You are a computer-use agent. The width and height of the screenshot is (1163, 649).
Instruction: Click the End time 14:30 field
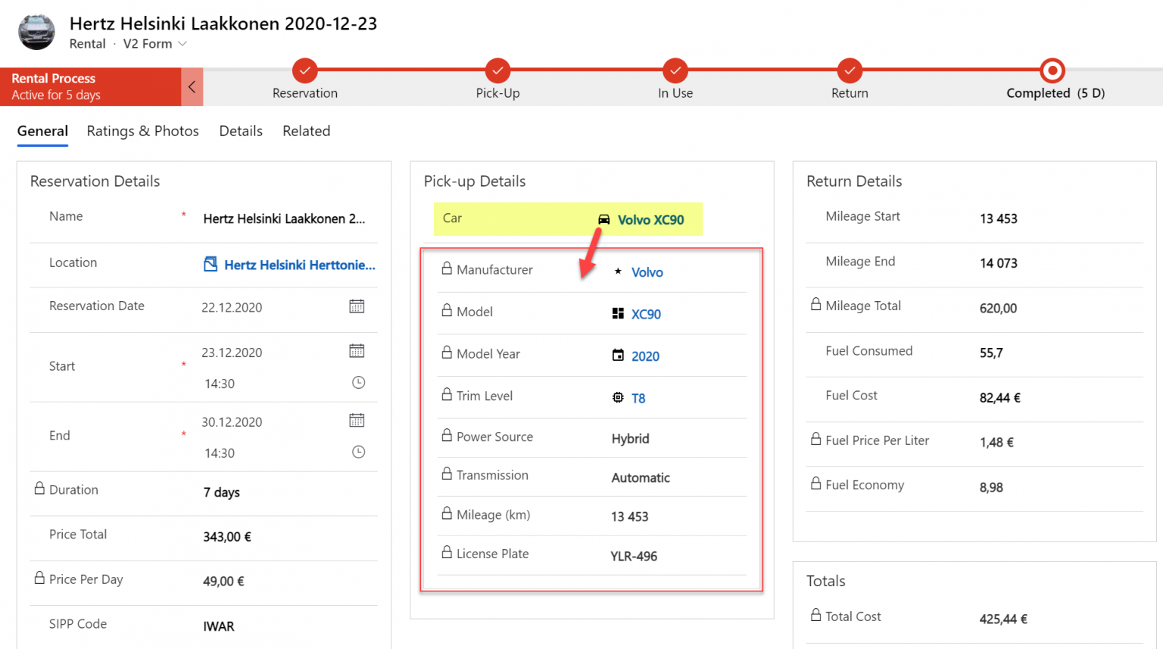[x=220, y=453]
